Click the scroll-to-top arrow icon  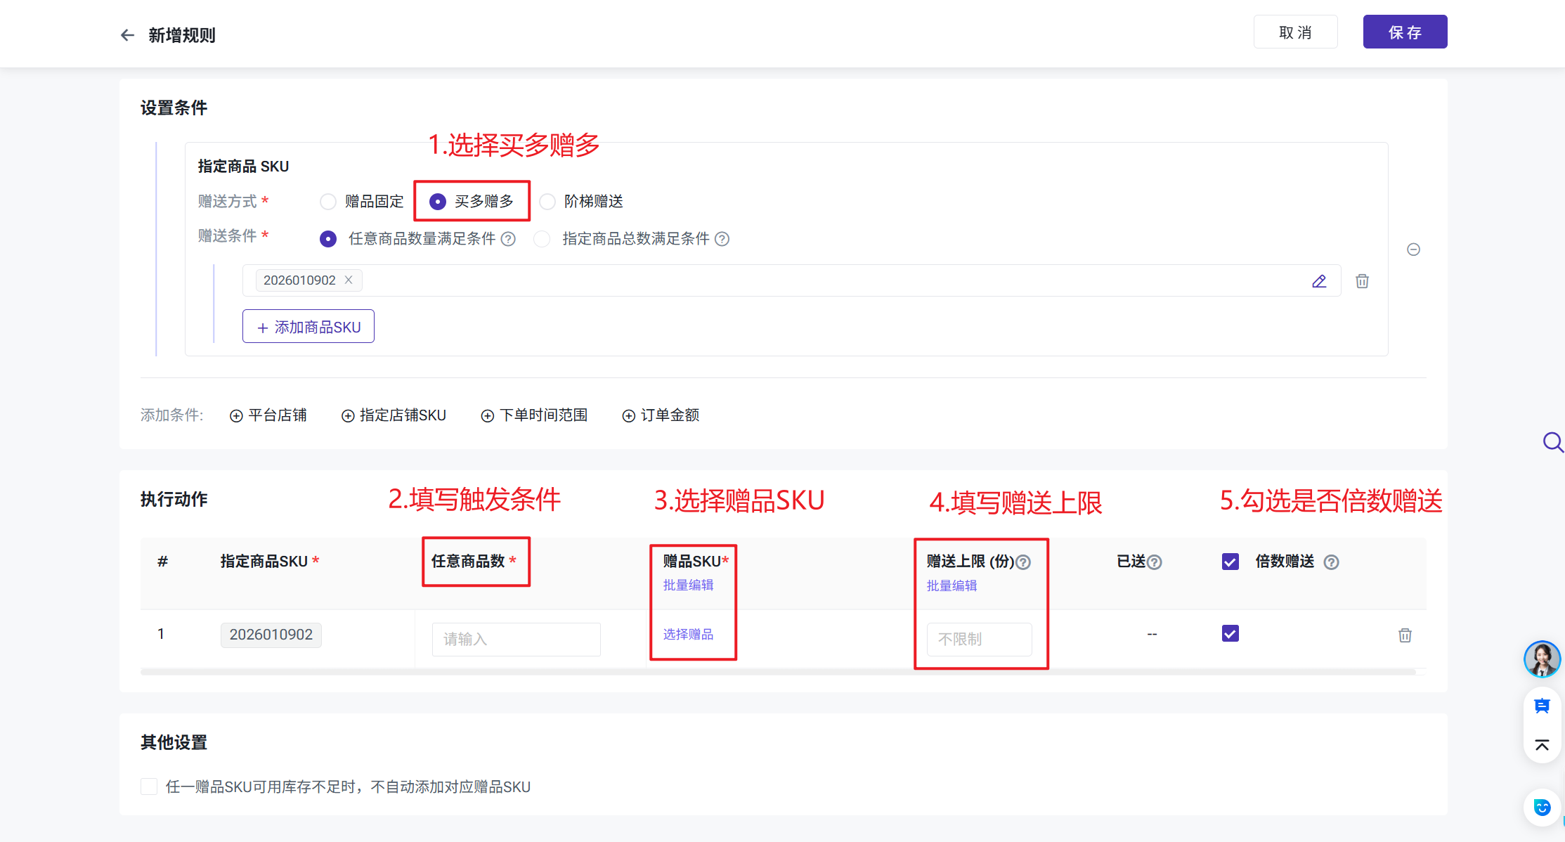point(1542,745)
